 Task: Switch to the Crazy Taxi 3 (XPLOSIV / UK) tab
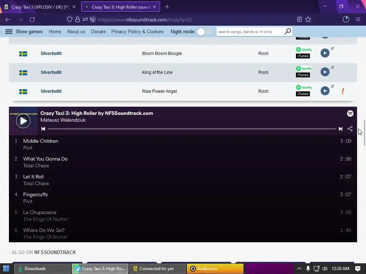[40, 7]
